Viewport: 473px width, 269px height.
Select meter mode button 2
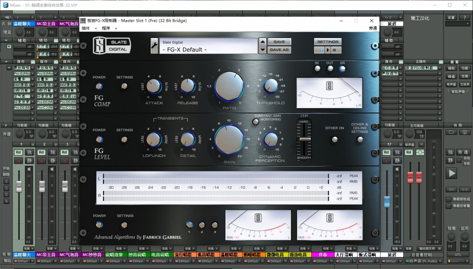(x=202, y=225)
